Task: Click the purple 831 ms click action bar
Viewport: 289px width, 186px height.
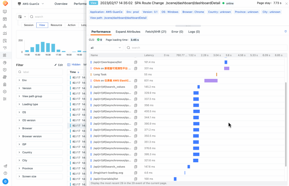Action: pyautogui.click(x=211, y=81)
